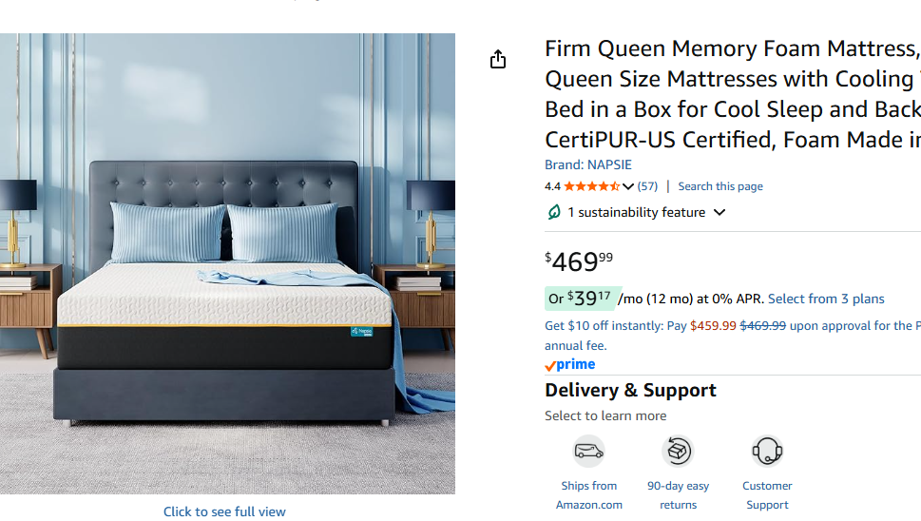Click the 90-day easy returns box icon

click(678, 451)
